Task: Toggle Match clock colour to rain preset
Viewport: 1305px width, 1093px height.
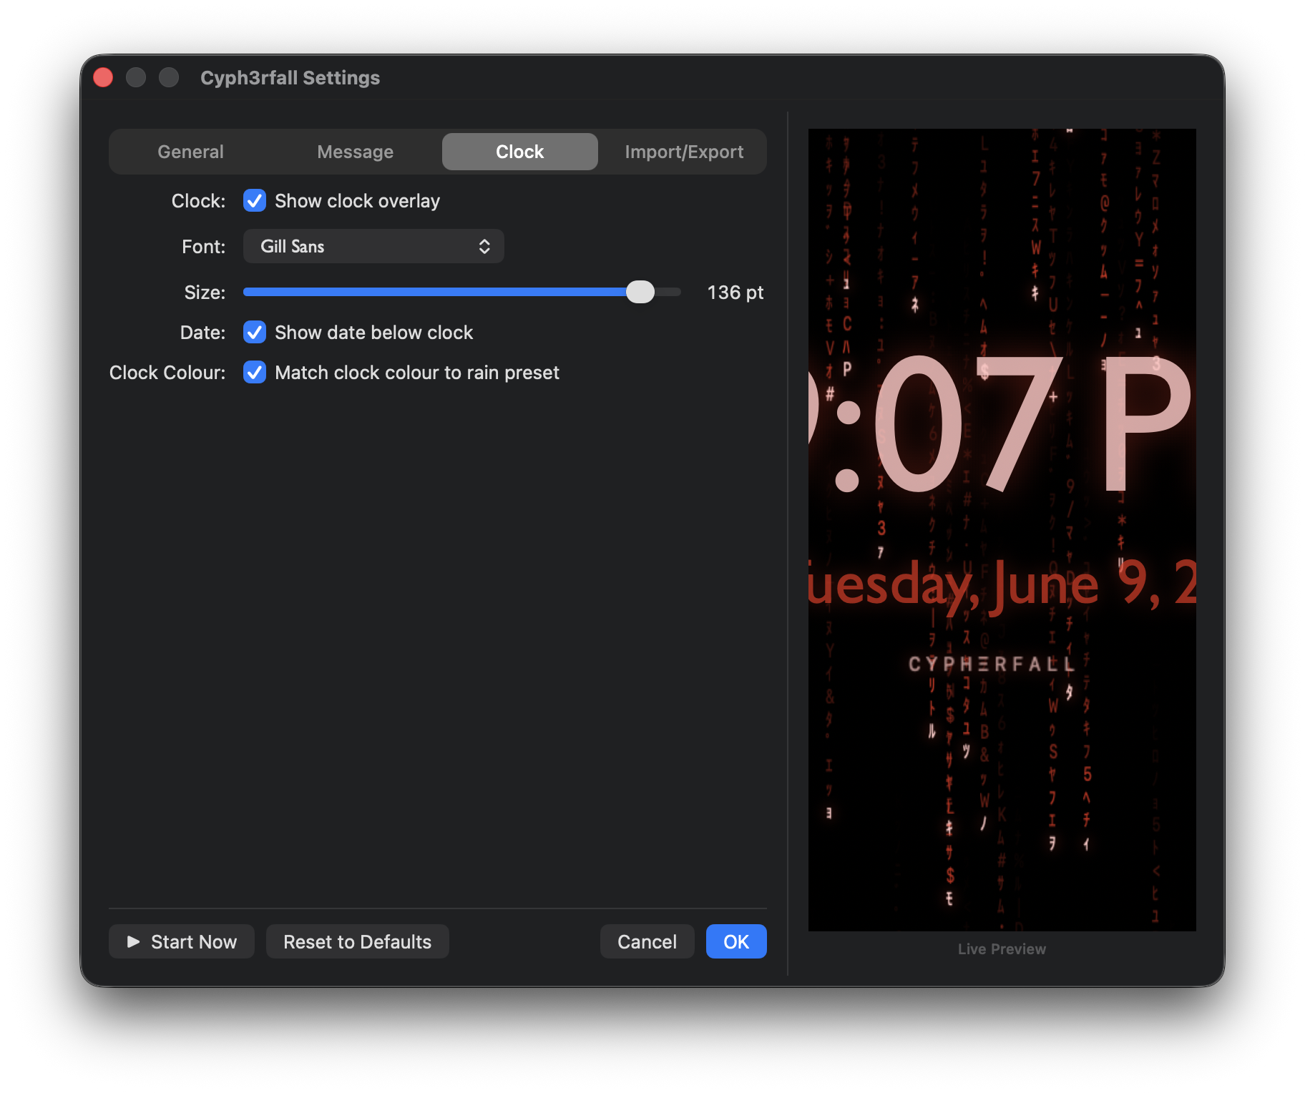Action: (x=255, y=373)
